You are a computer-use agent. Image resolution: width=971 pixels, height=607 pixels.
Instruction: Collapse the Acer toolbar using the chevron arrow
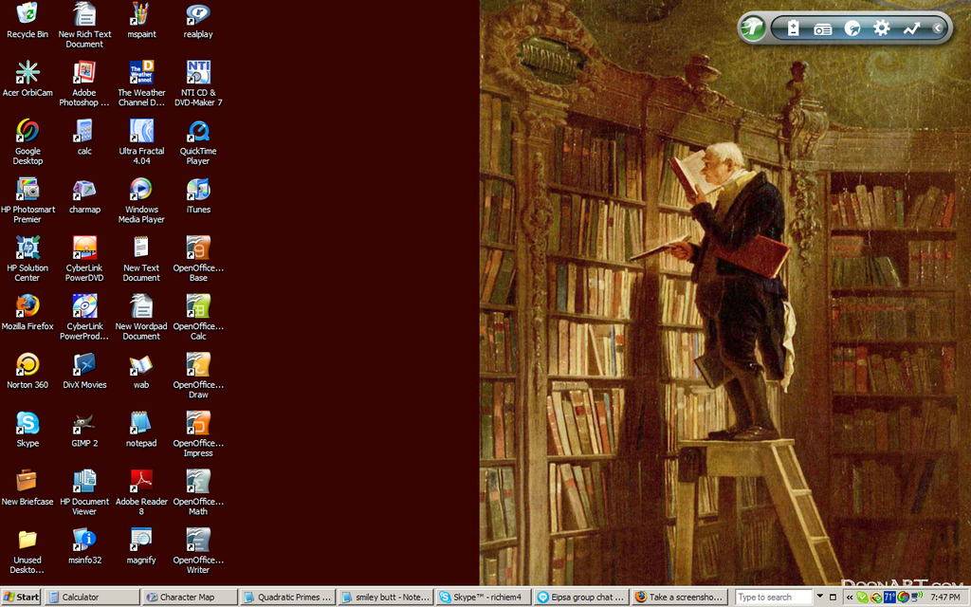tap(938, 28)
